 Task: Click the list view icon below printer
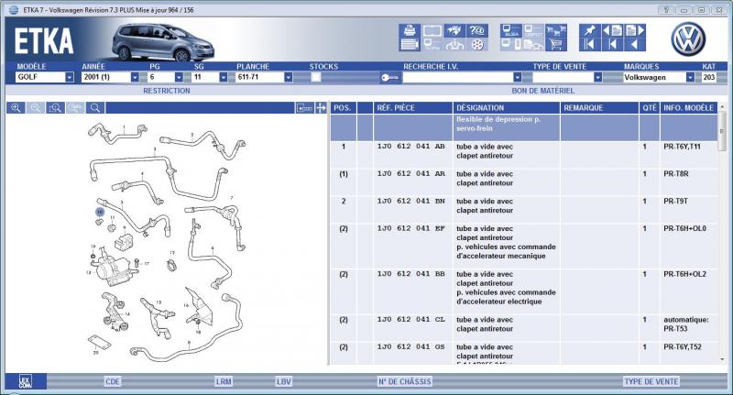coord(409,44)
